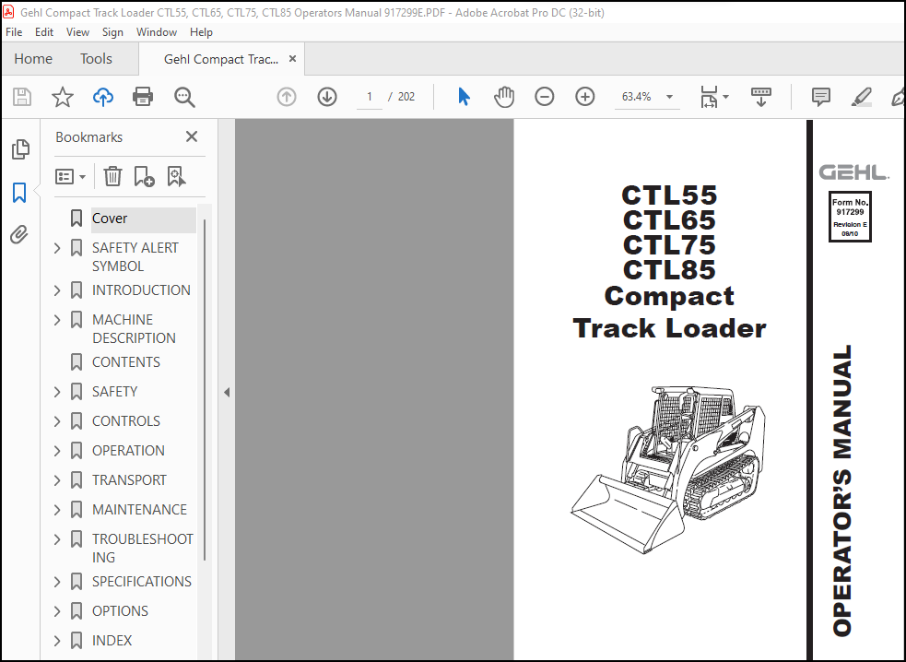
Task: Open the Edit menu
Action: pos(44,32)
